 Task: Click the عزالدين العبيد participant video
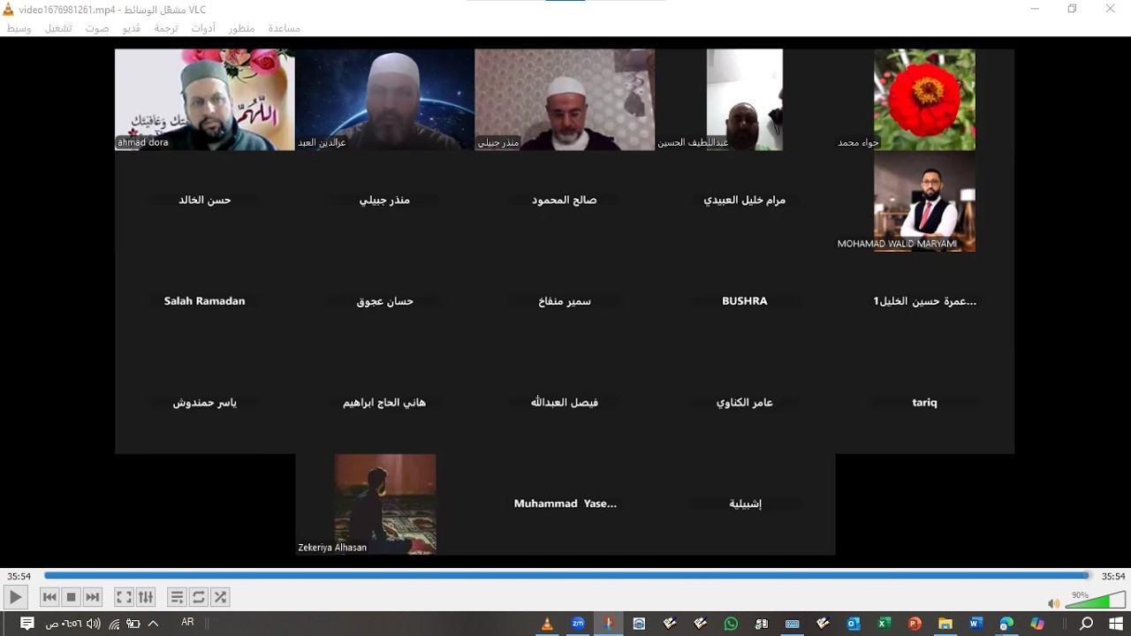coord(384,99)
